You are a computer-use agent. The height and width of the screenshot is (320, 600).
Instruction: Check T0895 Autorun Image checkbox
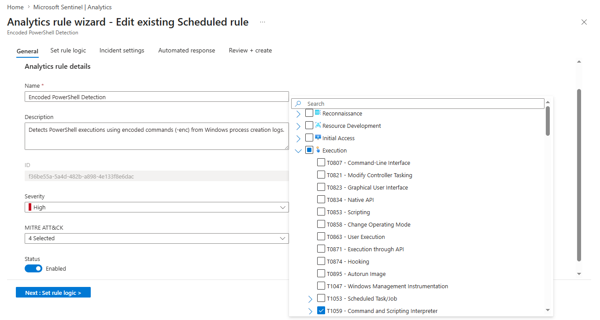click(x=321, y=274)
